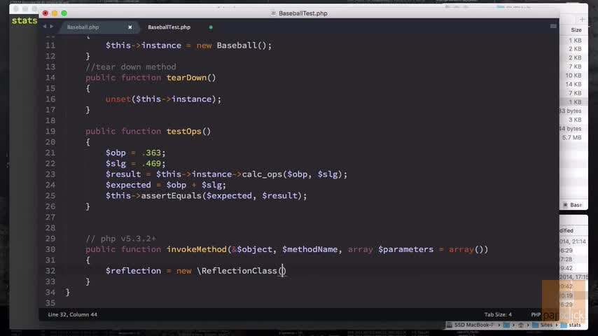Click the unset keyword on line 16
Screen dimensions: 598x336
point(118,99)
